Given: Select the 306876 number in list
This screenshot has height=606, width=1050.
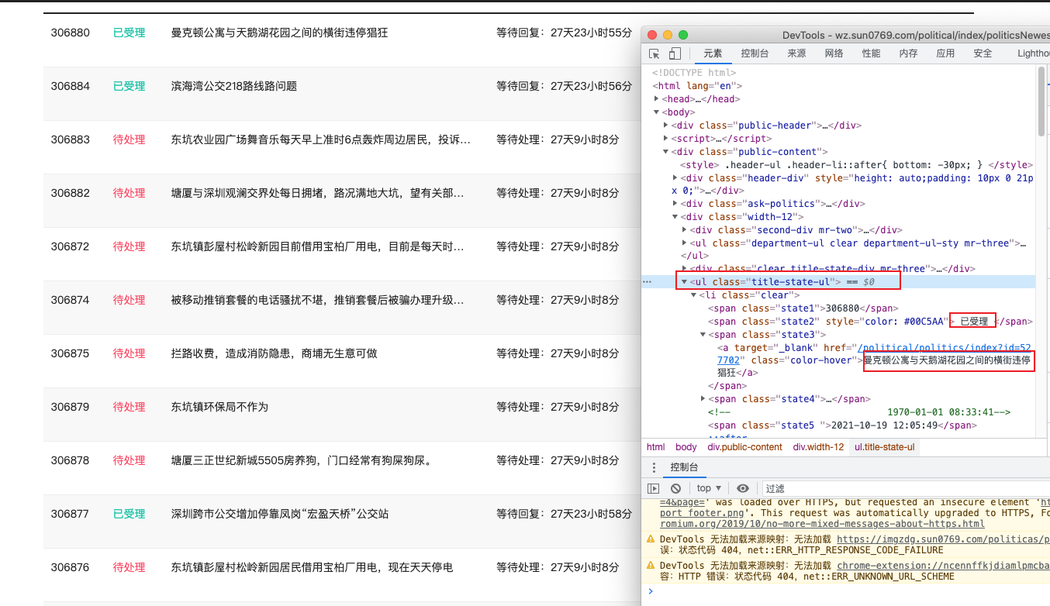Looking at the screenshot, I should (x=71, y=567).
